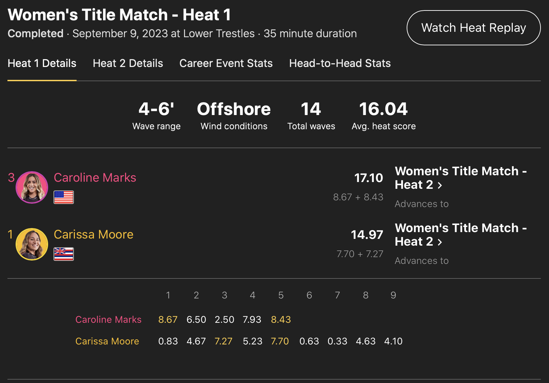Switch to the Heat 2 Details tab
The height and width of the screenshot is (383, 549).
128,63
